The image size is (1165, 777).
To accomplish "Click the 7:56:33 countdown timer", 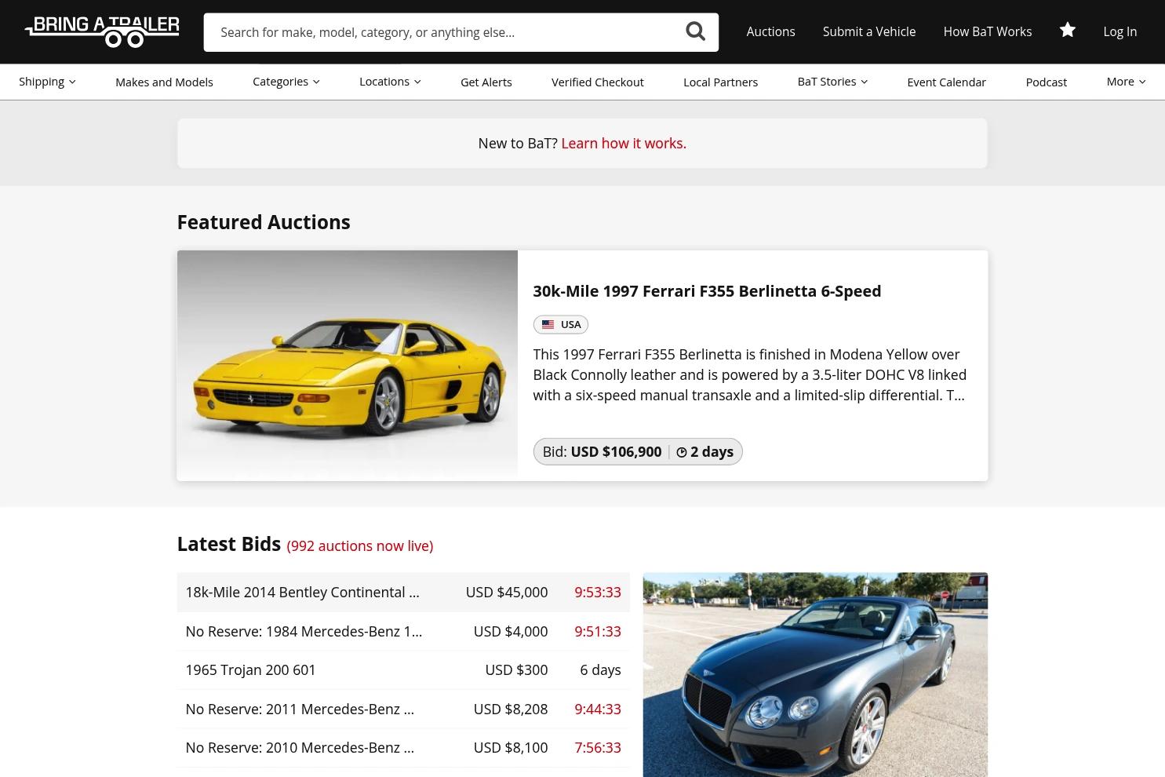I will 598,748.
